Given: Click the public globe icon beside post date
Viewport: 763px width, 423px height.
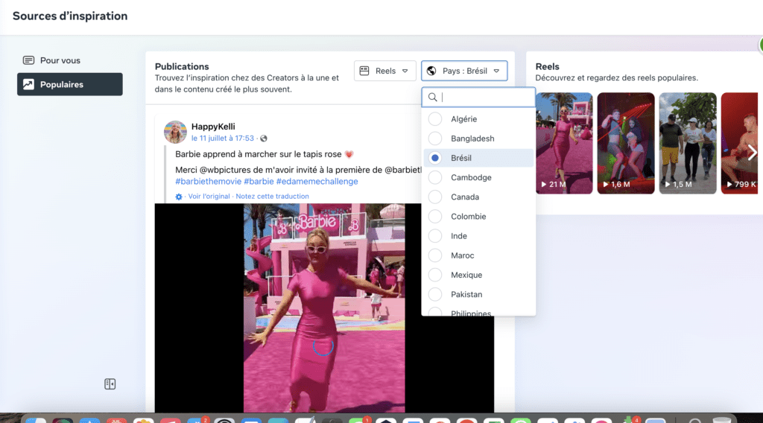Looking at the screenshot, I should point(263,139).
